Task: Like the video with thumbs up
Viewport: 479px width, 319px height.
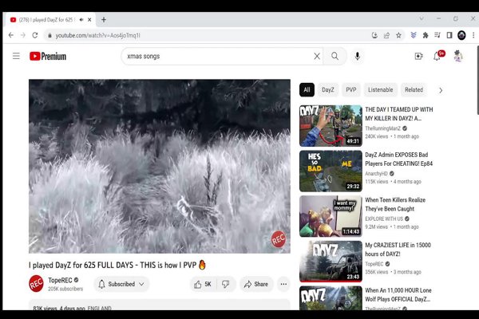Action: click(x=203, y=284)
